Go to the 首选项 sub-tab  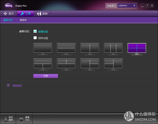pyautogui.click(x=23, y=20)
